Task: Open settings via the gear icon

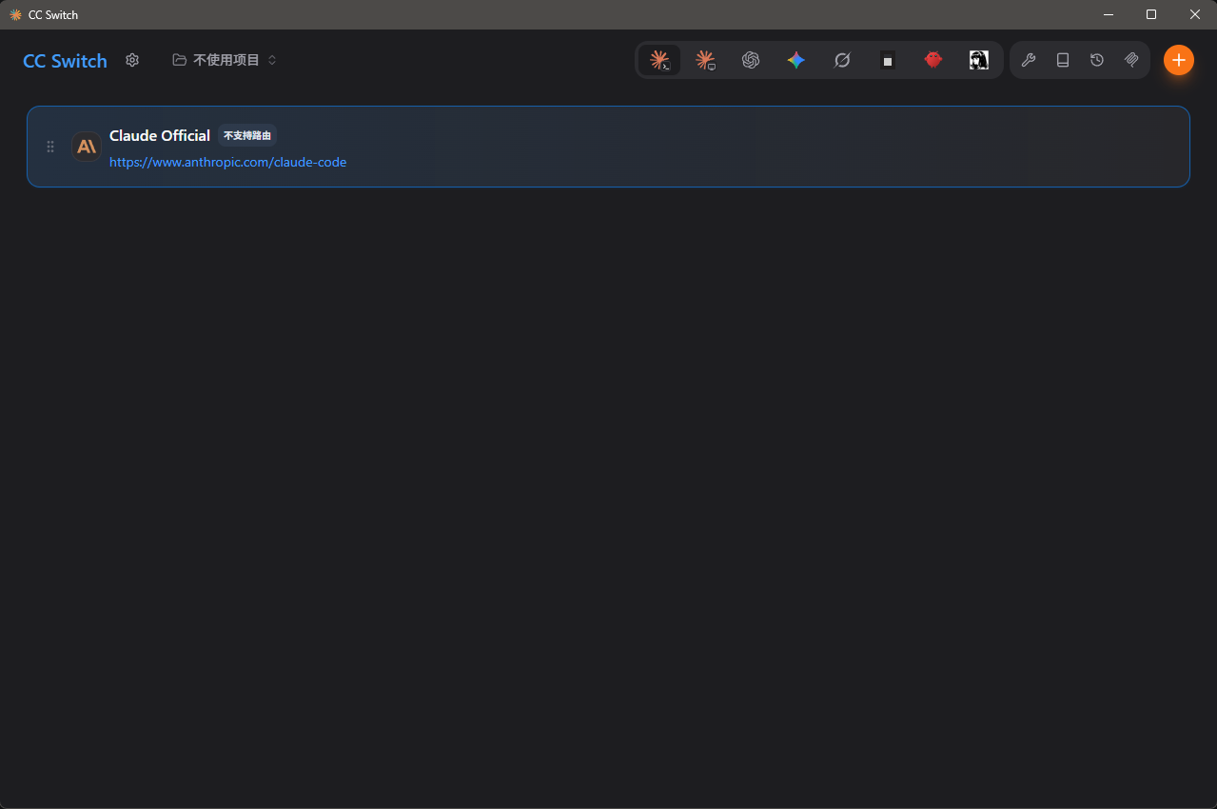Action: pos(132,60)
